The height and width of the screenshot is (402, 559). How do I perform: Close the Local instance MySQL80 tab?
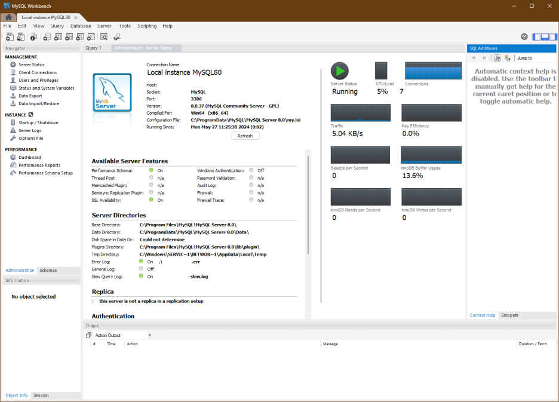[76, 17]
